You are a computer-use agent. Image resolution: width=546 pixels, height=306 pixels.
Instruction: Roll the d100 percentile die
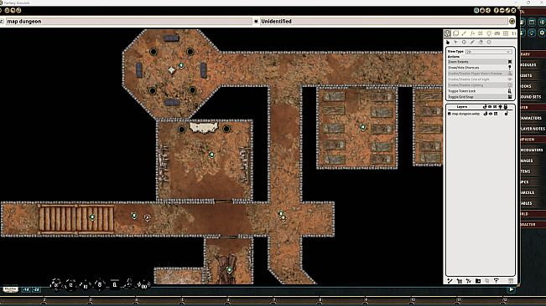pos(143,285)
